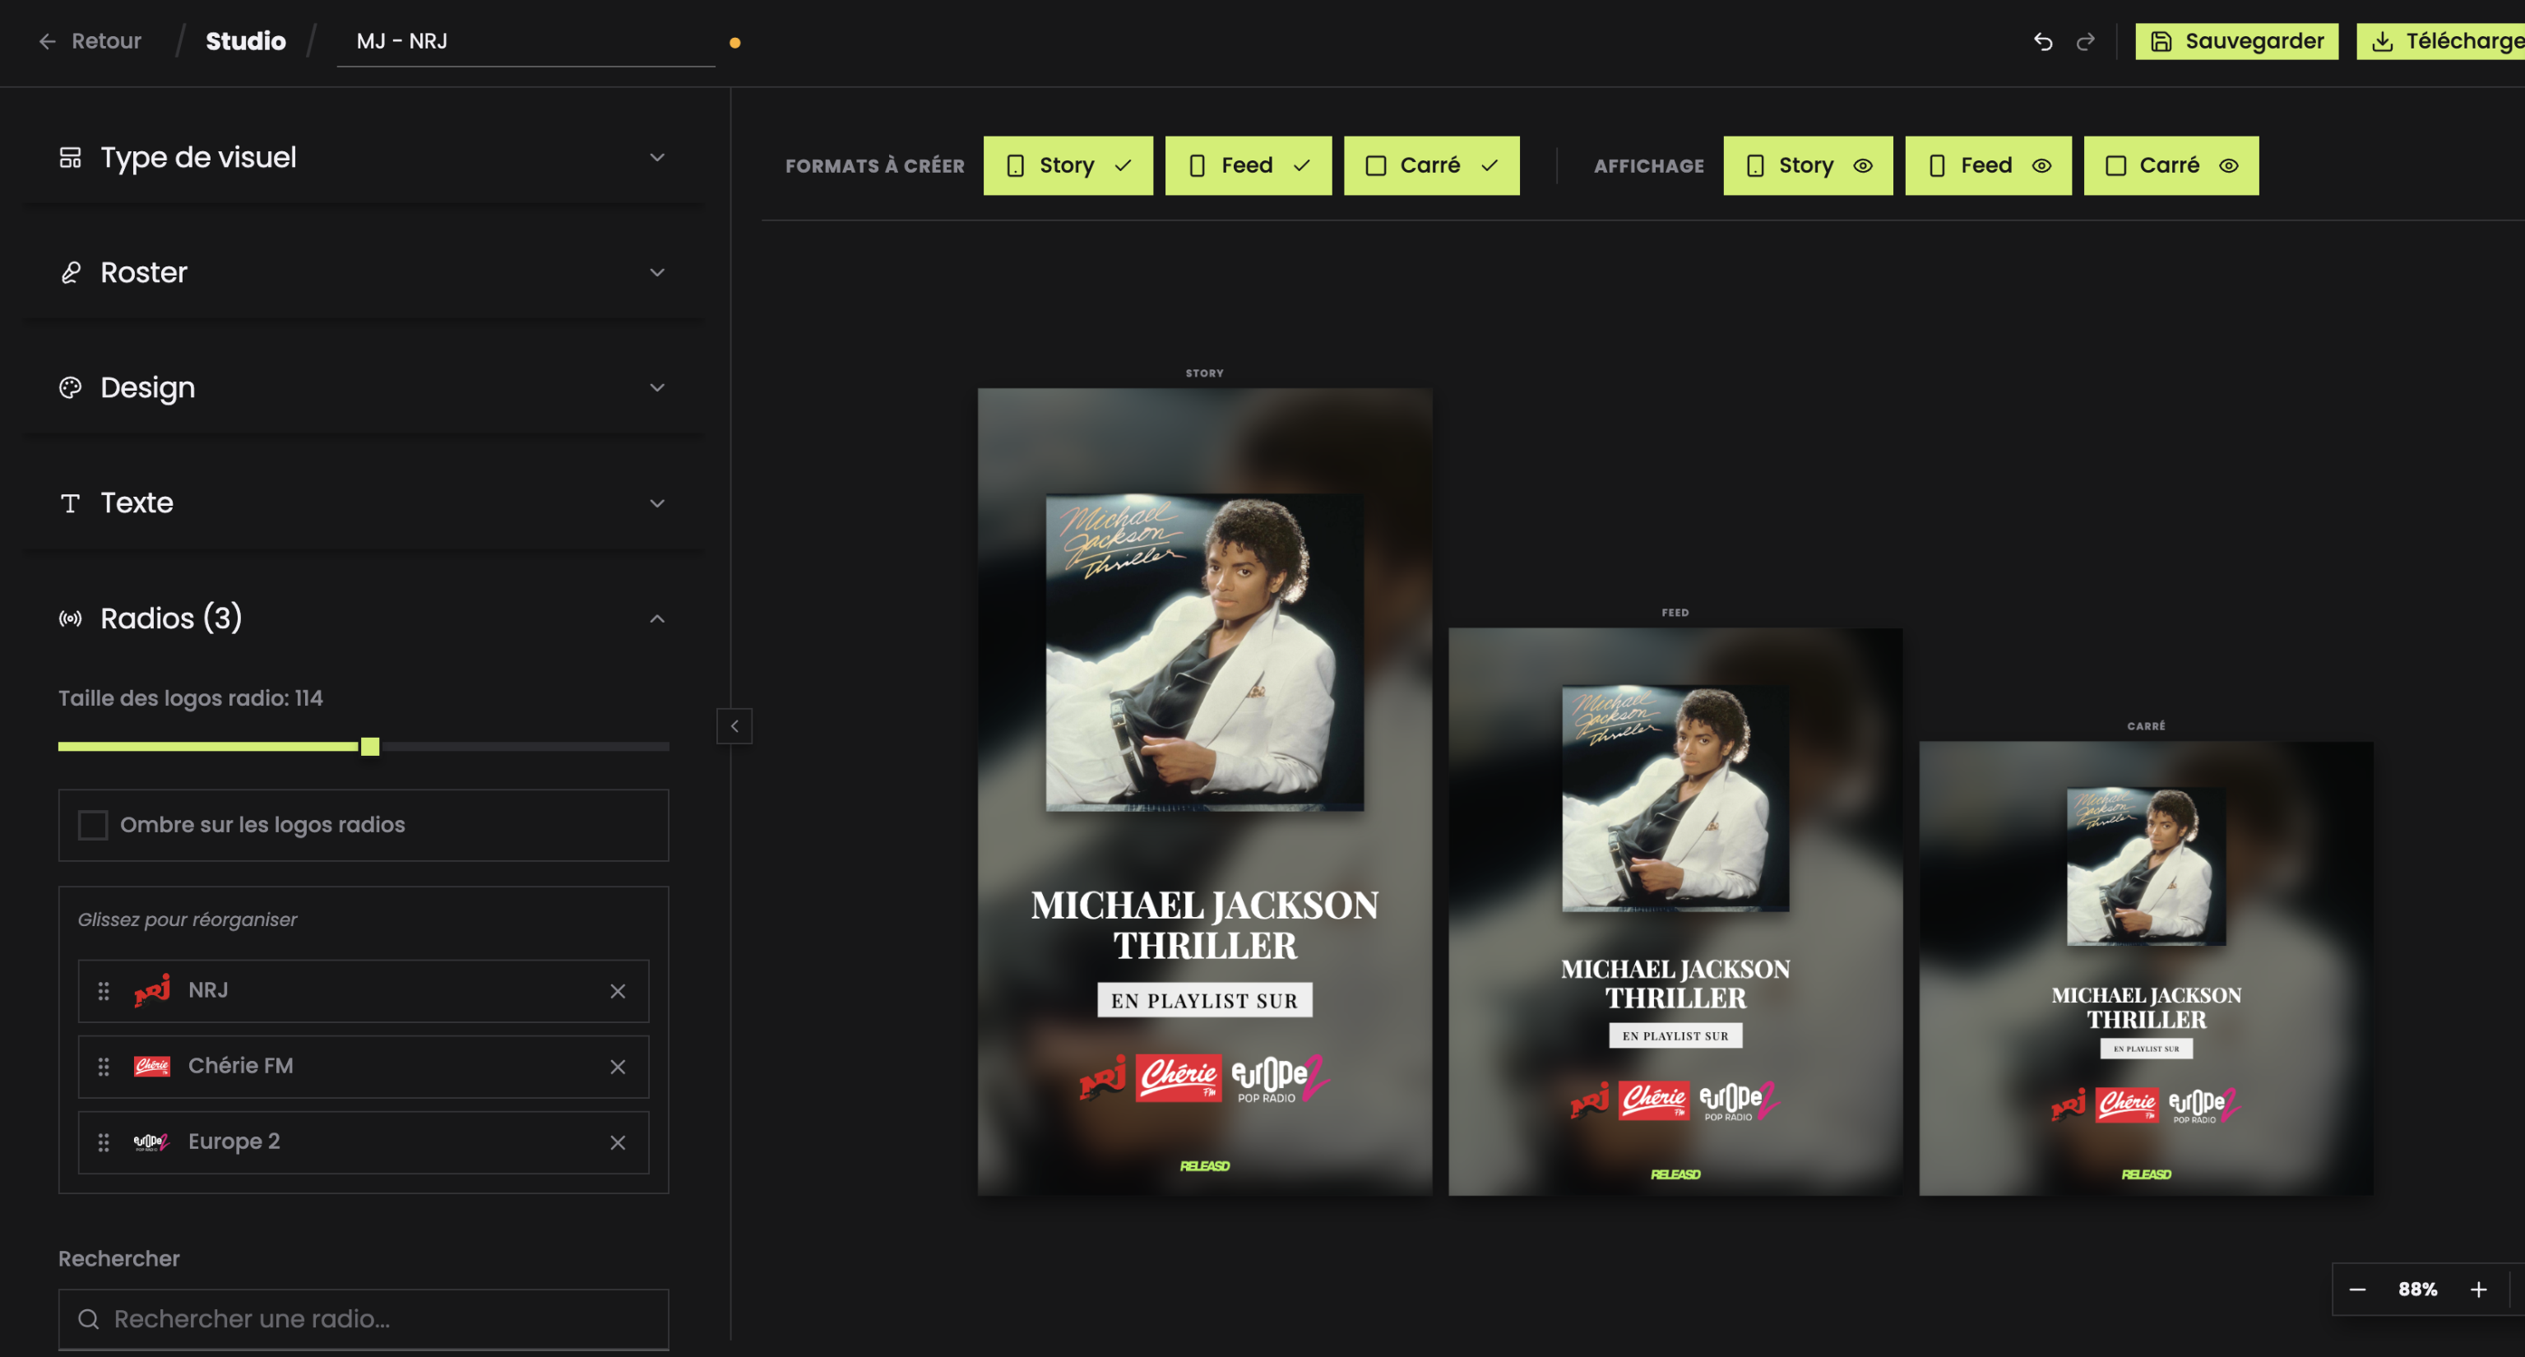The width and height of the screenshot is (2525, 1357).
Task: Click the Radios (3) section header
Action: pyautogui.click(x=363, y=618)
